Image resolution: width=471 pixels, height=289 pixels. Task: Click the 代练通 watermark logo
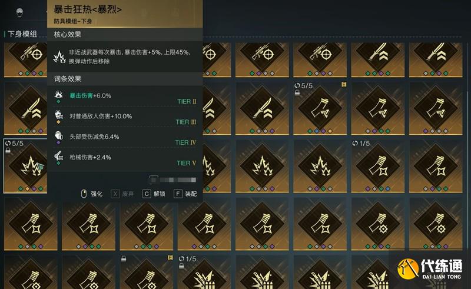(430, 269)
